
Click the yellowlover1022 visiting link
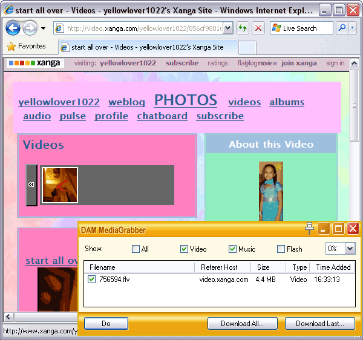128,63
